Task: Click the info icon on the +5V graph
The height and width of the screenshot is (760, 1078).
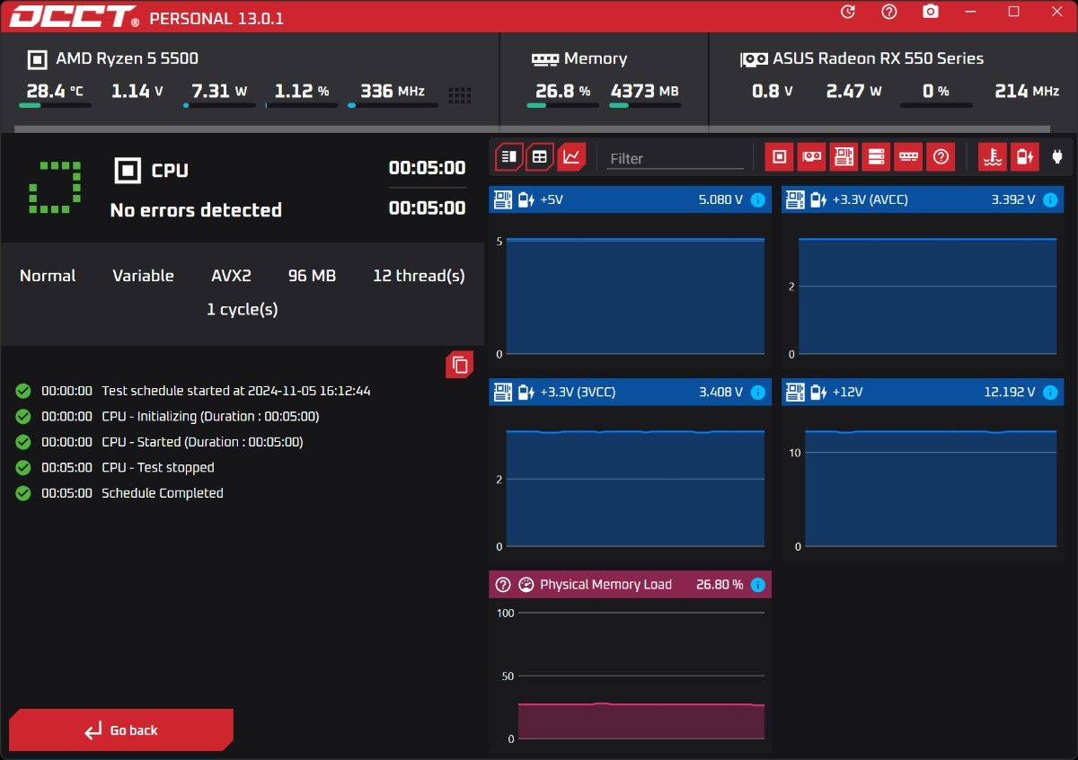Action: 757,199
